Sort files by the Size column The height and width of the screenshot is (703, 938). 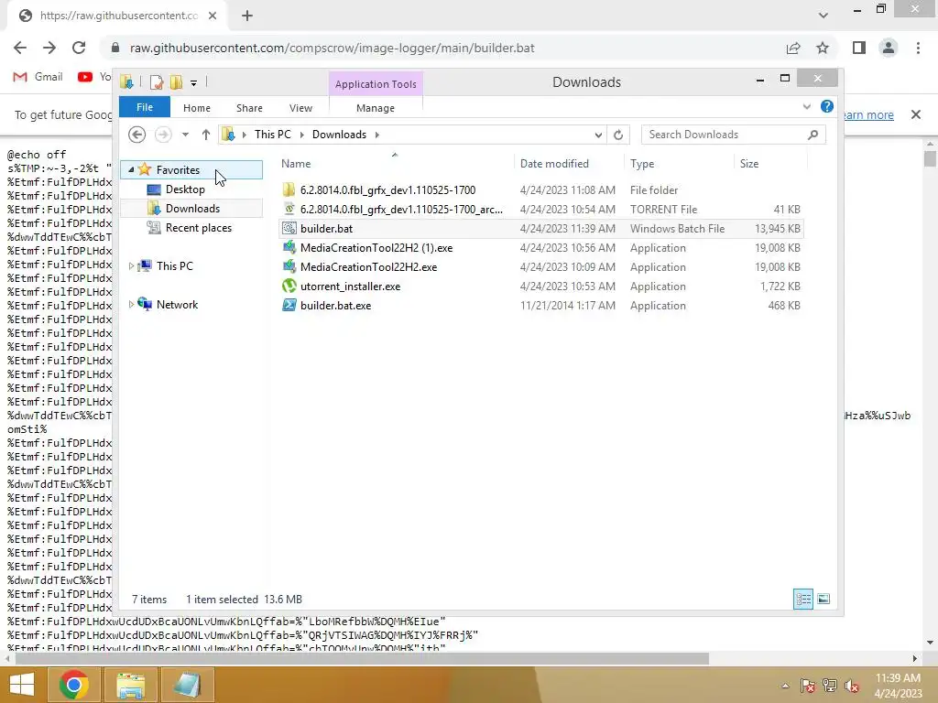coord(749,164)
